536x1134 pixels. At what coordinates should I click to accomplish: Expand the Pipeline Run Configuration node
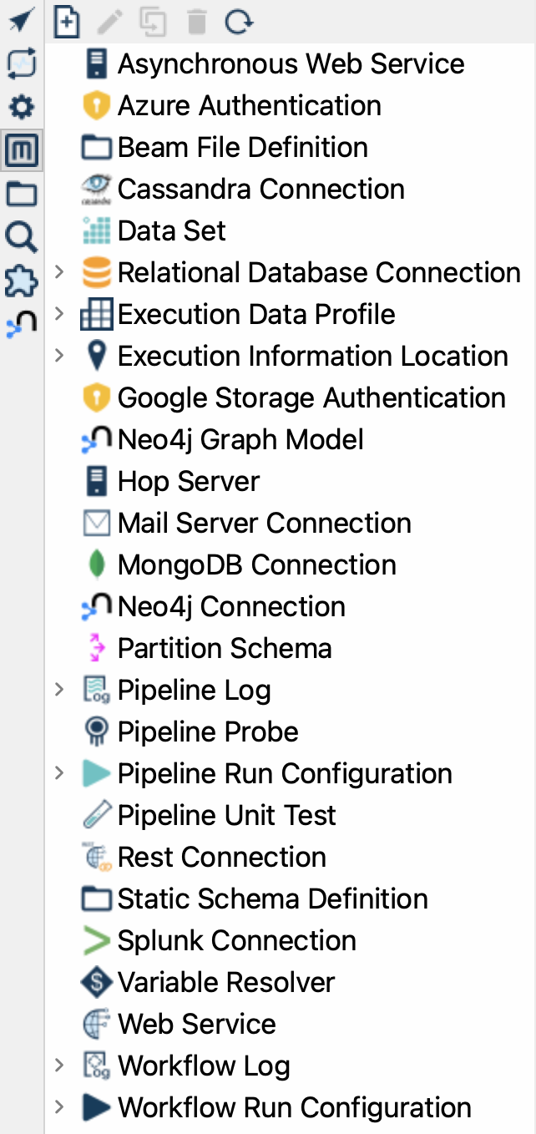click(58, 773)
